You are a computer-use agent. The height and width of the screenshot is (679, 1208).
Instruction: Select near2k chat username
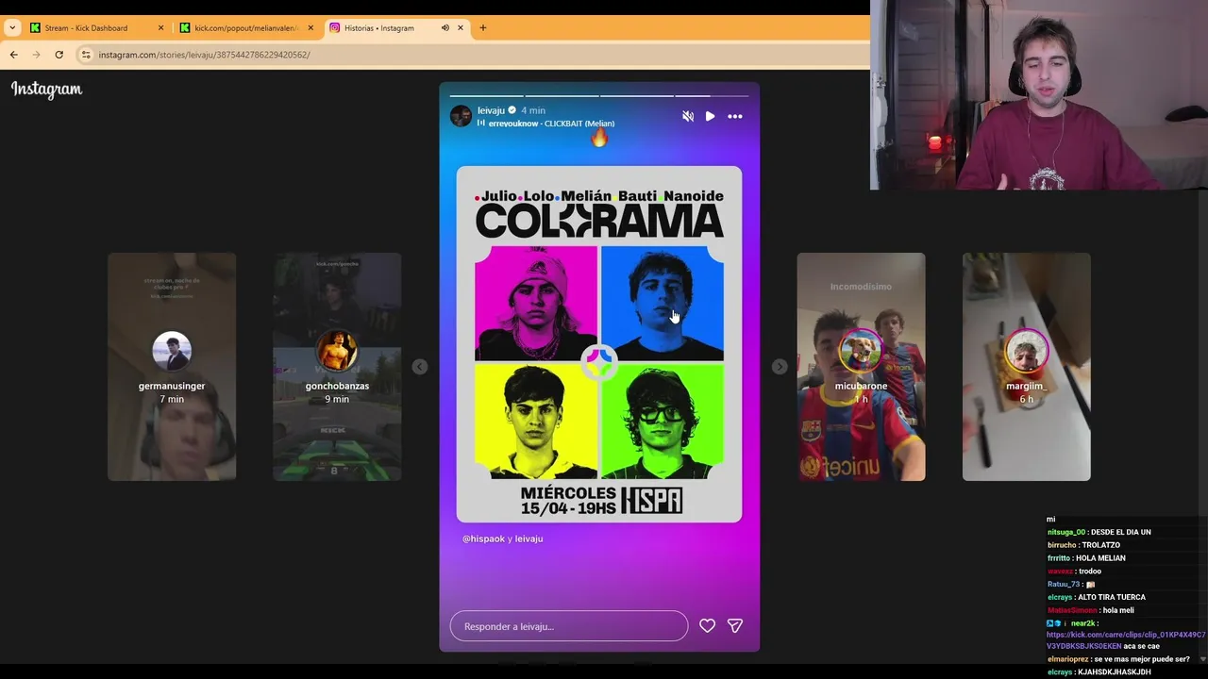click(1083, 623)
